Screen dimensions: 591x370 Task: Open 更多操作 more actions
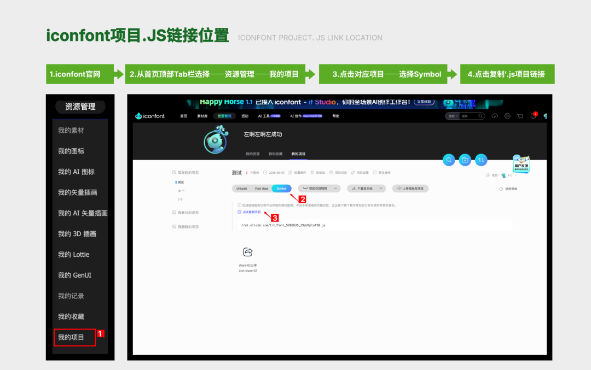tap(381, 173)
